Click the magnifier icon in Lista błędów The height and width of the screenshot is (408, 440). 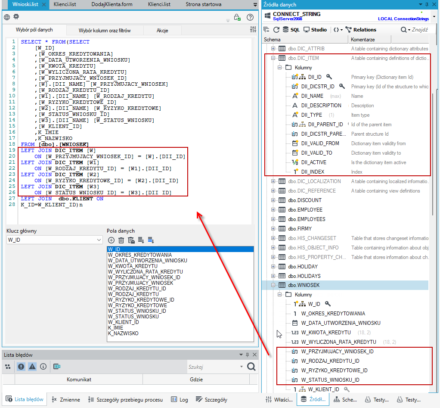pos(251,367)
